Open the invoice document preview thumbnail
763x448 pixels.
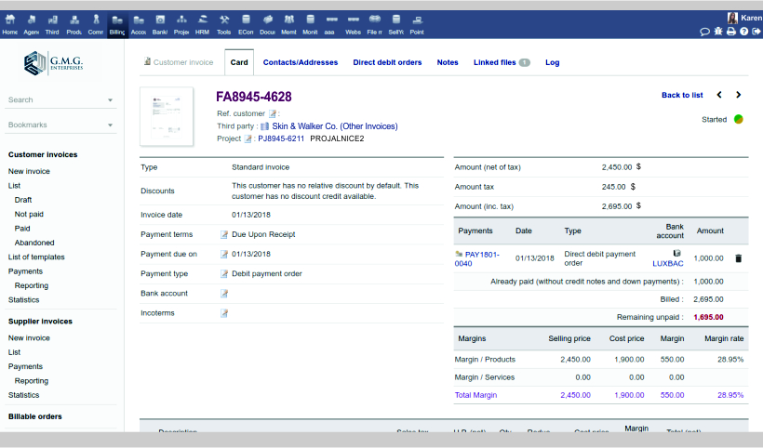[x=167, y=117]
